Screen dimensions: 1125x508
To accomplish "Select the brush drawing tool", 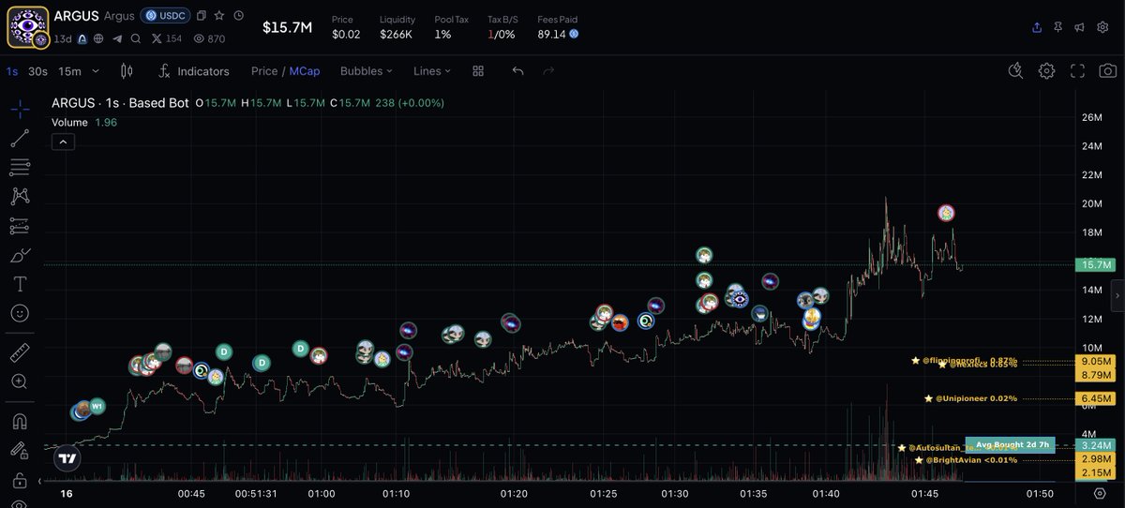I will click(x=20, y=255).
